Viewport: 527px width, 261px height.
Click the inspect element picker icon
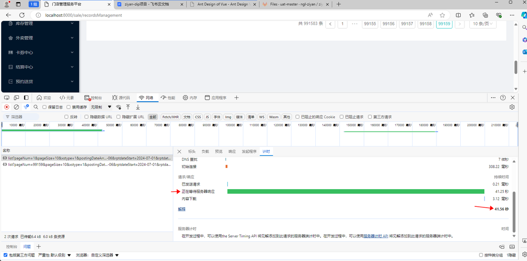point(7,98)
